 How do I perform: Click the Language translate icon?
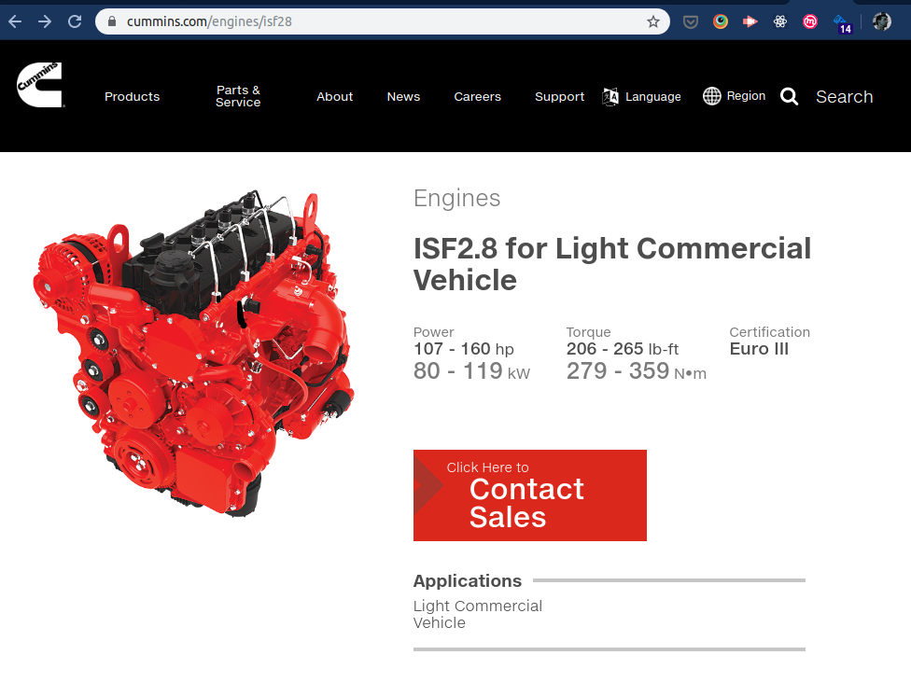point(610,96)
